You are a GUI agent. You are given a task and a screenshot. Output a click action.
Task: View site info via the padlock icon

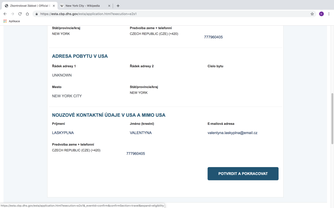point(37,14)
